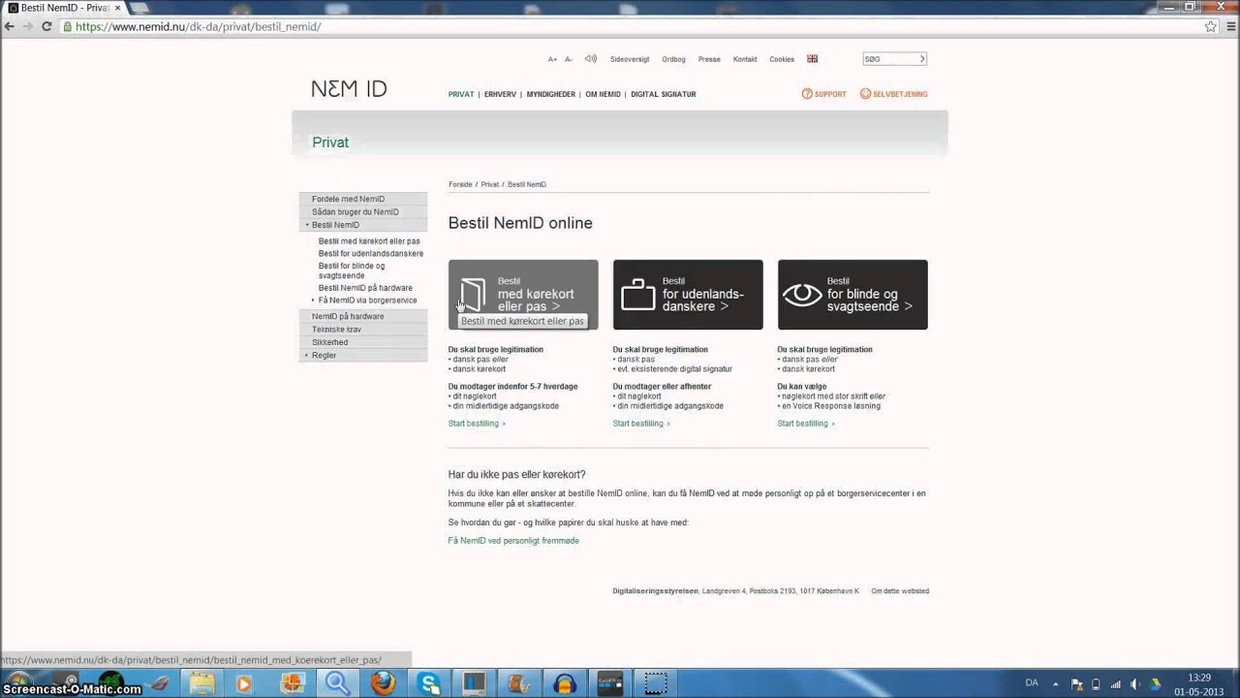Click Bestil med kørekort eller pas tile
The height and width of the screenshot is (698, 1240).
[x=523, y=295]
